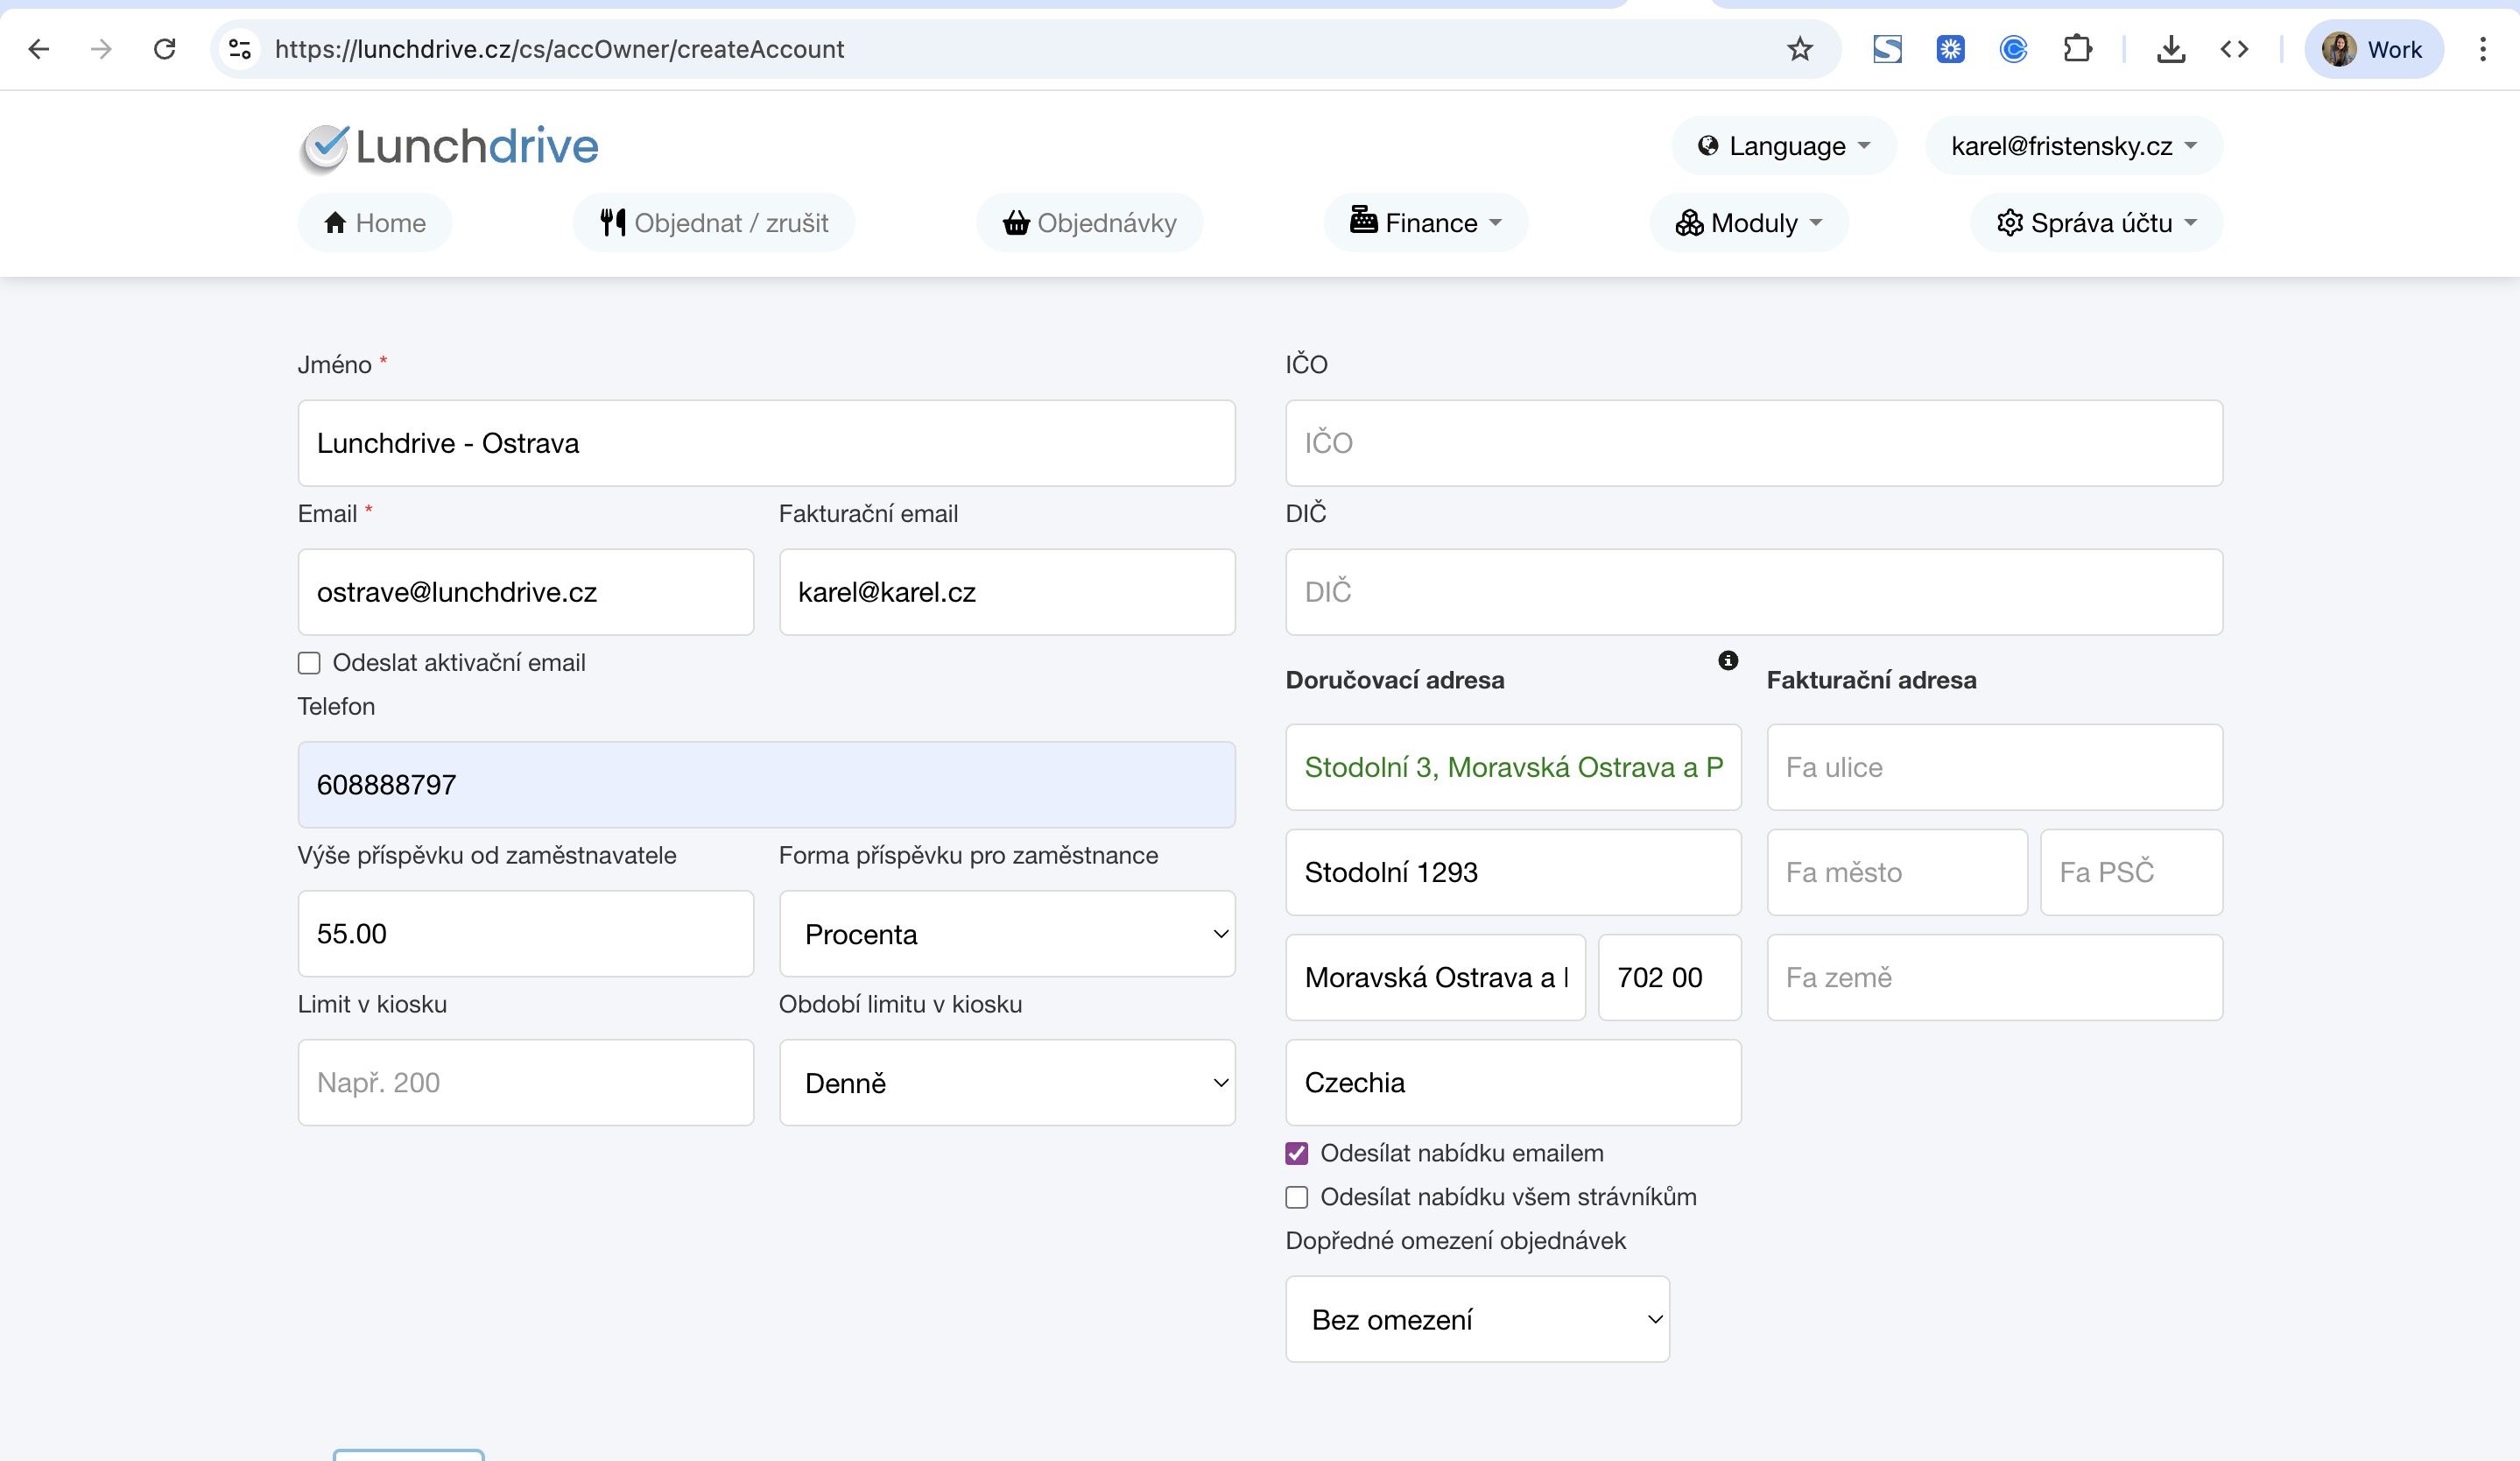Uncheck Odesílat nabídku emailem
The width and height of the screenshot is (2520, 1461).
point(1297,1153)
